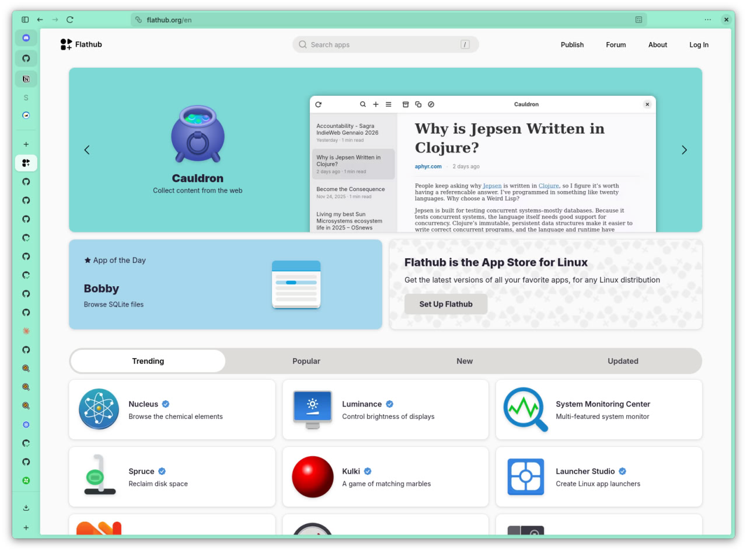
Task: Click the search magnifier in the Cauldron screenshot
Action: point(362,105)
